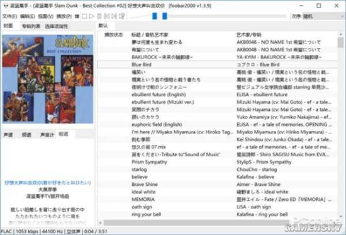Select the starlog track
This screenshot has height=235, width=346.
point(139,169)
